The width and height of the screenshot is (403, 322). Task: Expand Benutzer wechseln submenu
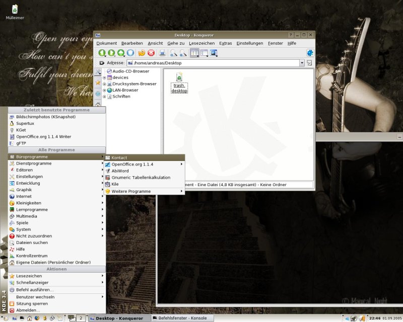57,297
